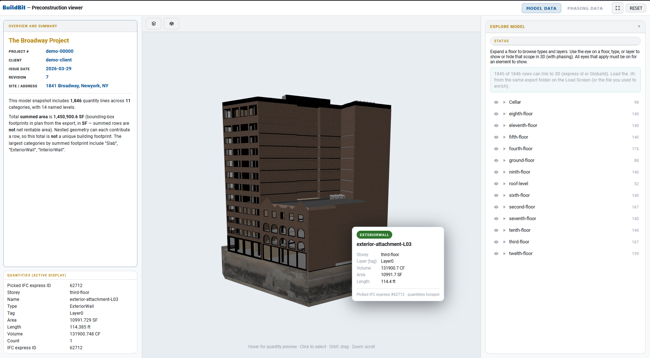Click the Status header bar
This screenshot has height=358, width=650.
[x=565, y=41]
